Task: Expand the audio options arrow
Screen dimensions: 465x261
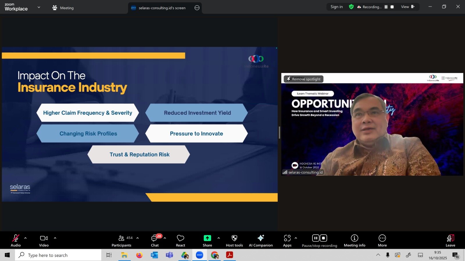Action: [x=26, y=238]
